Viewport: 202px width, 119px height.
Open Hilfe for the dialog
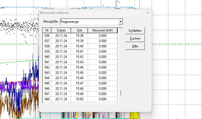click(135, 46)
